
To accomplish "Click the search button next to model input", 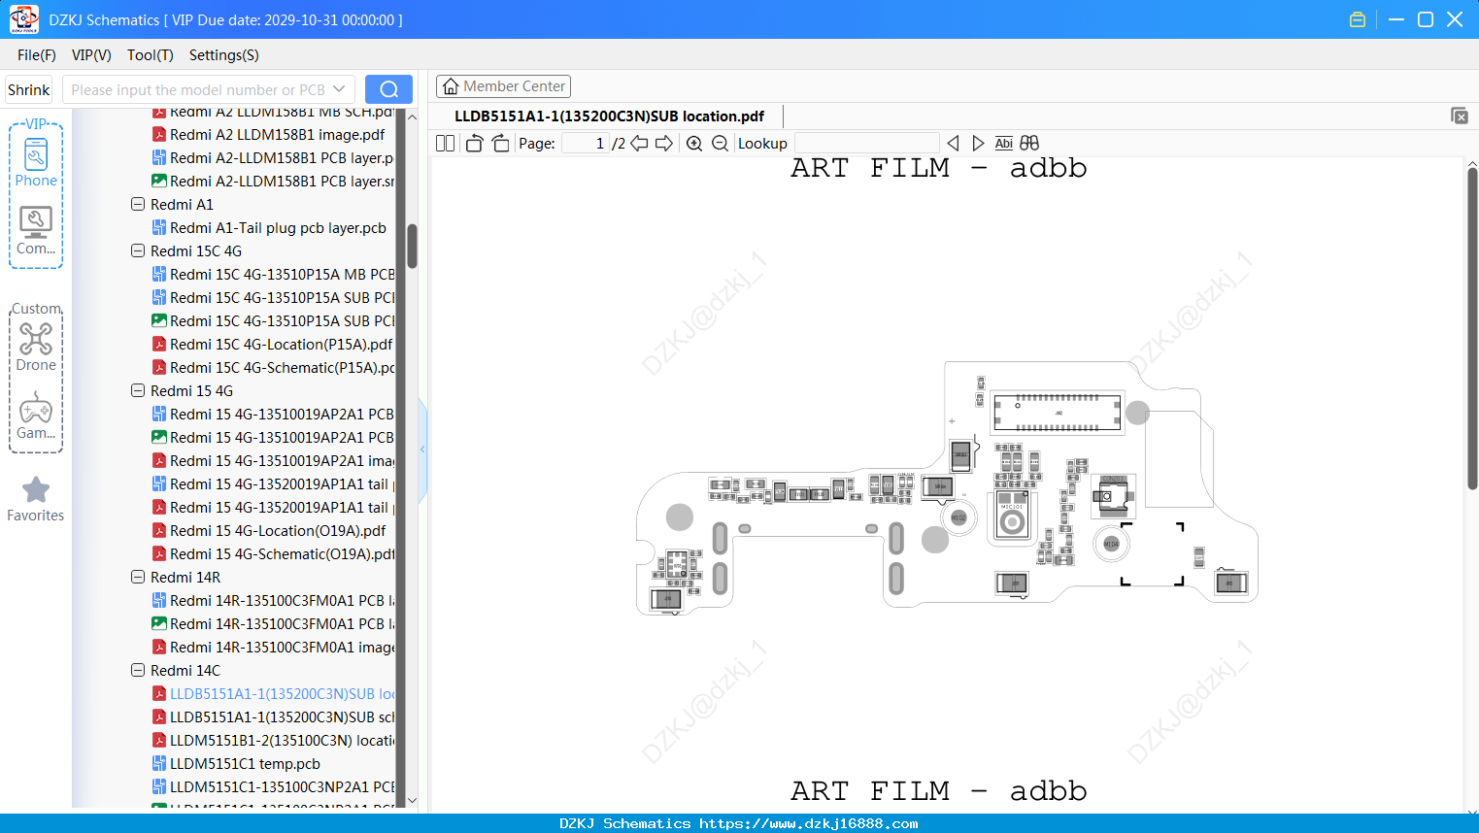I will click(388, 89).
